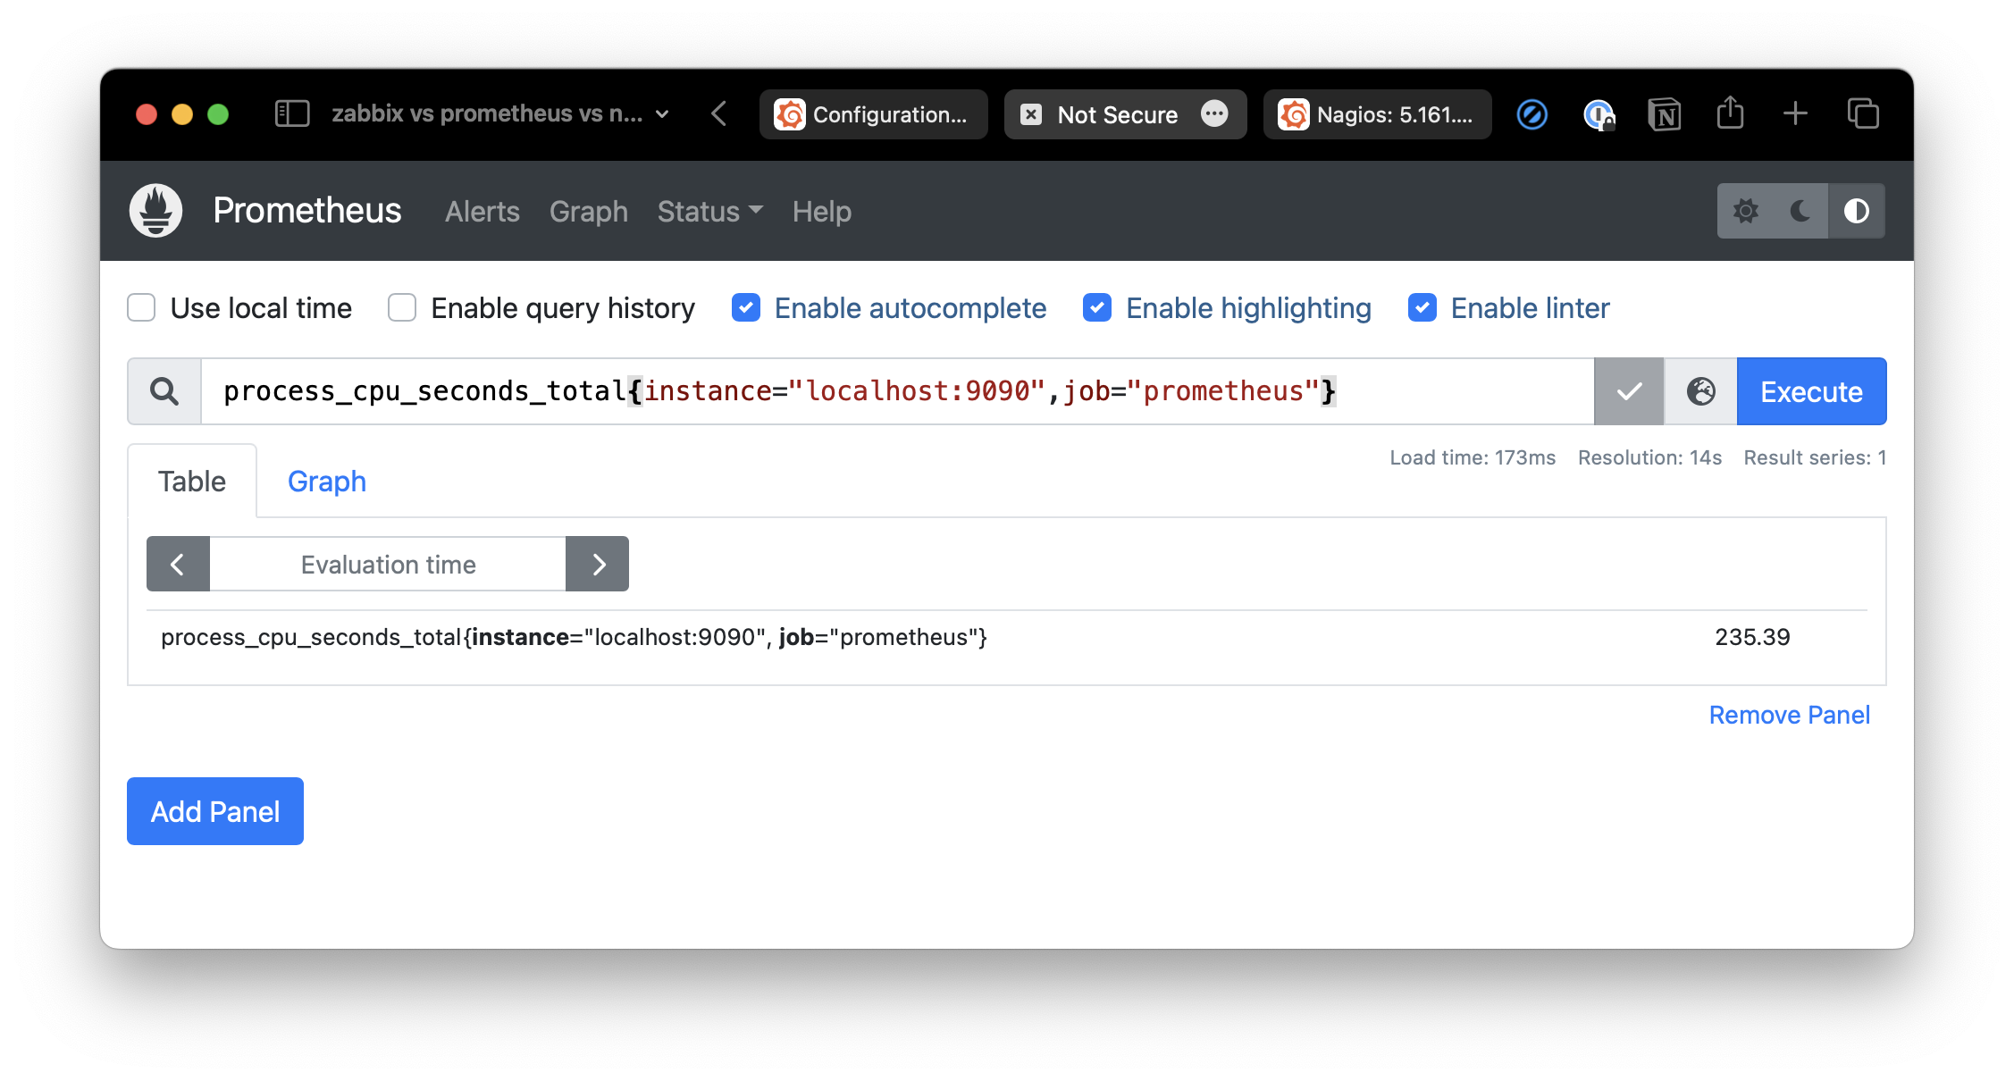Click the forward arrow Evaluation time stepper
This screenshot has width=2014, height=1081.
point(597,563)
